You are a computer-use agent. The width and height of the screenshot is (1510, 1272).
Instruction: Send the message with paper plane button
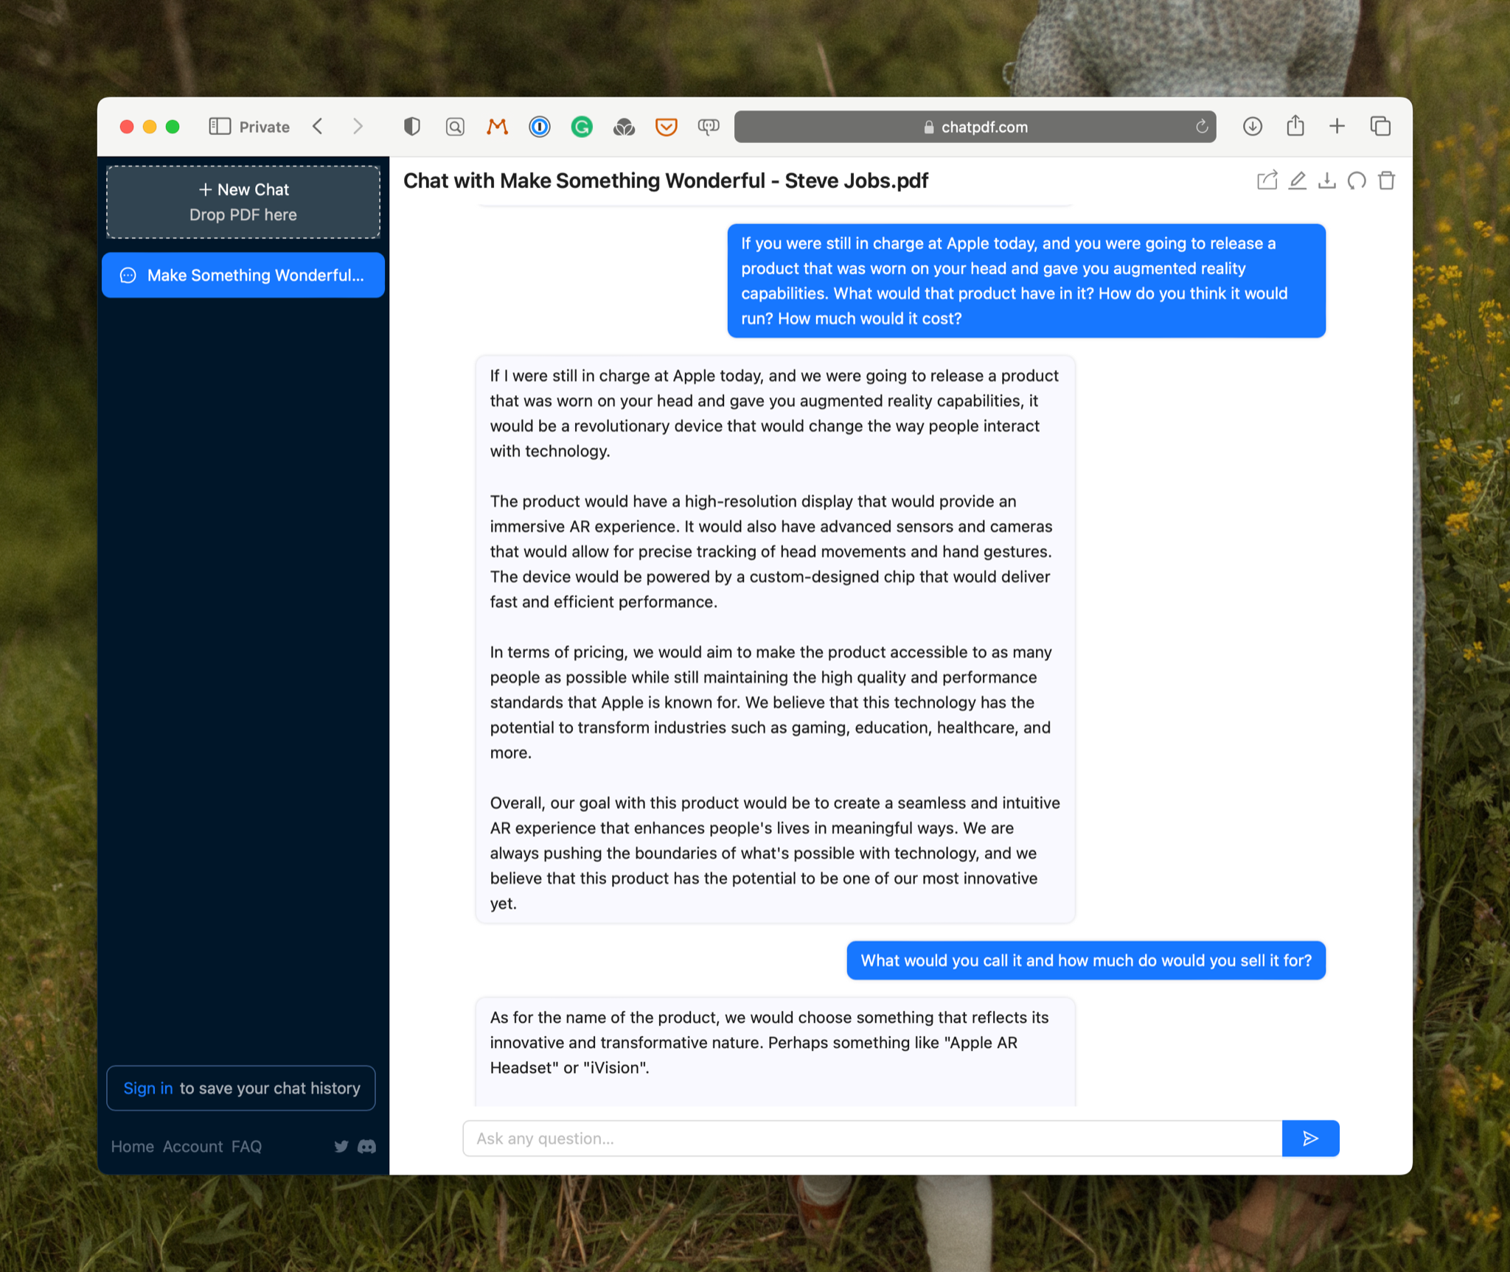[1310, 1139]
